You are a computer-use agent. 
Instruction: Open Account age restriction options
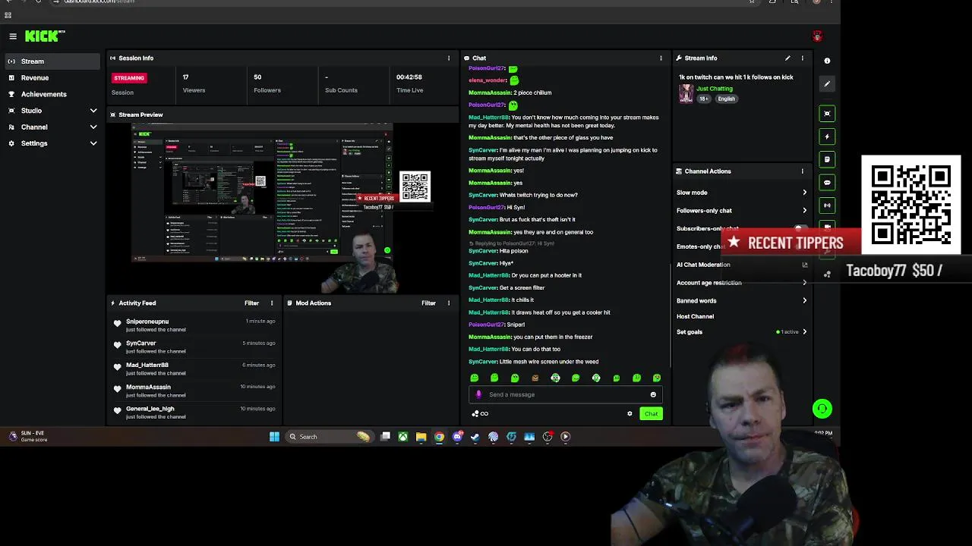(x=804, y=283)
